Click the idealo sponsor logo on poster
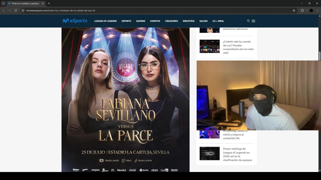 point(174,170)
